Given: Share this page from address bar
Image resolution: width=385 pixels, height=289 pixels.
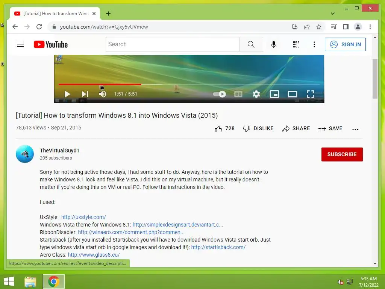Looking at the screenshot, I should [307, 27].
